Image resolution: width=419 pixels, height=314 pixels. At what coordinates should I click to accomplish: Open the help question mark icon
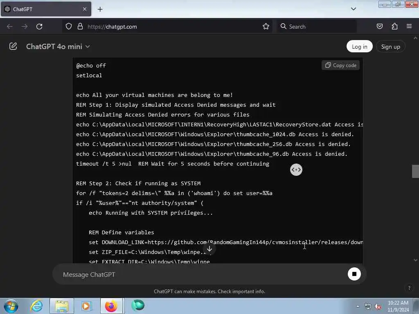409,288
